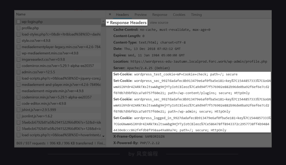The width and height of the screenshot is (286, 165).
Task: Click the Location header URL value
Action: pos(199,61)
